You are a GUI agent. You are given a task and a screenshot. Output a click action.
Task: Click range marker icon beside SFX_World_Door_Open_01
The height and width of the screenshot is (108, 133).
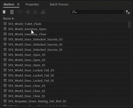coord(5,65)
